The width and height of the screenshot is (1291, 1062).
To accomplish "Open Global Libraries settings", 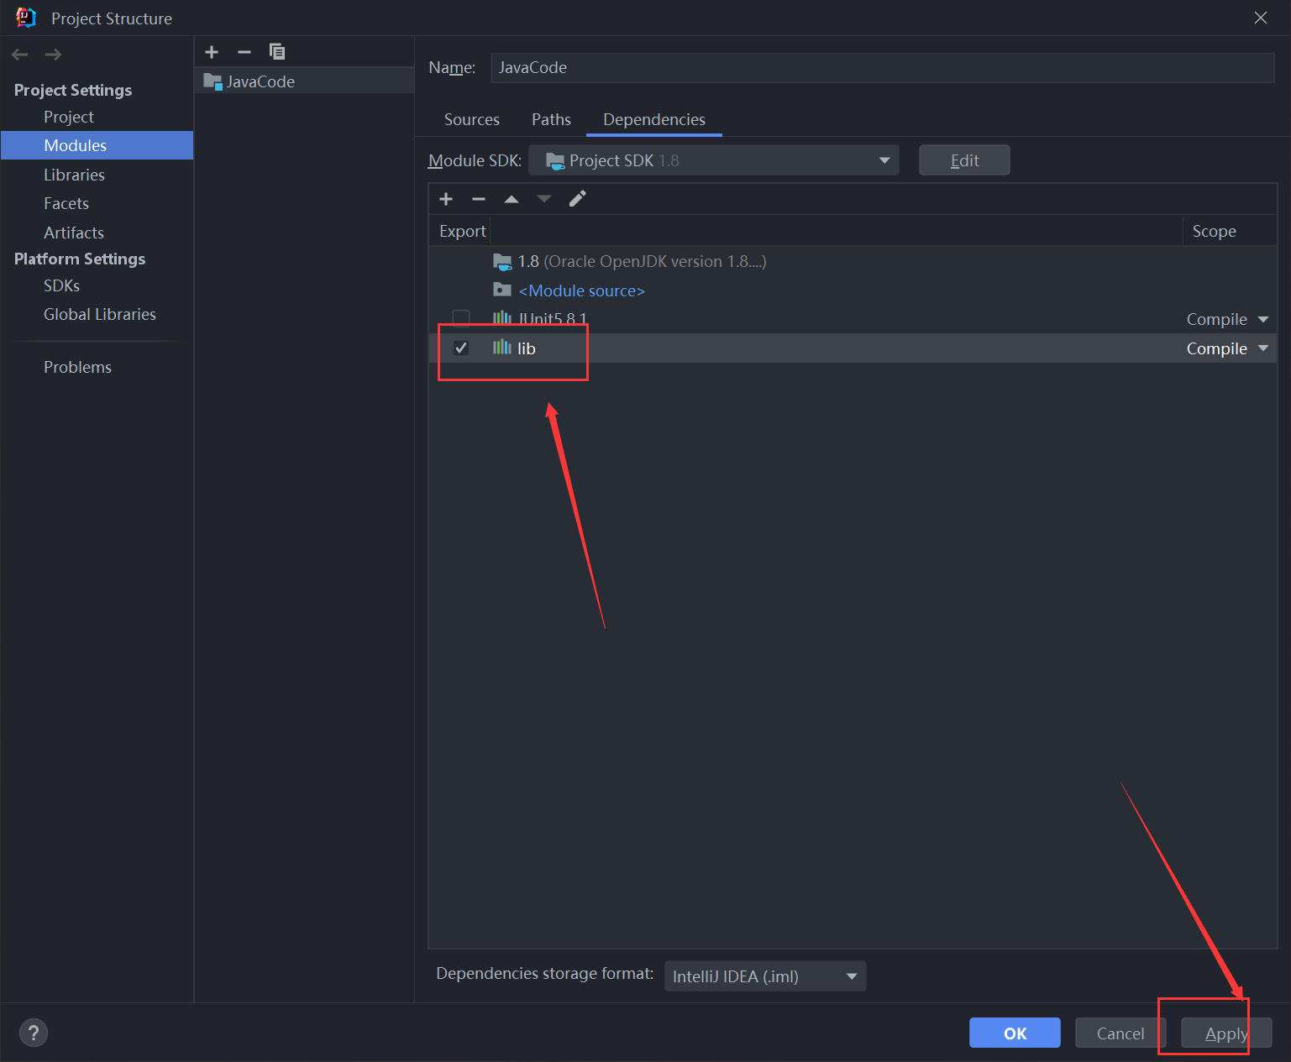I will 100,314.
